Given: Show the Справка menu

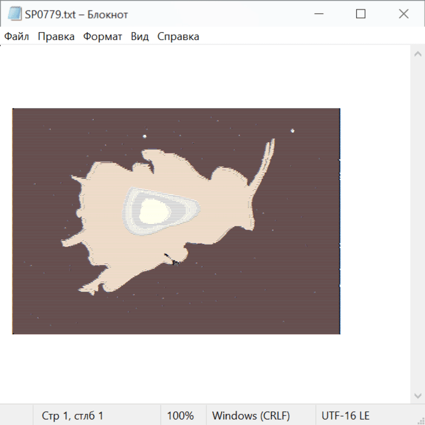Looking at the screenshot, I should point(178,37).
